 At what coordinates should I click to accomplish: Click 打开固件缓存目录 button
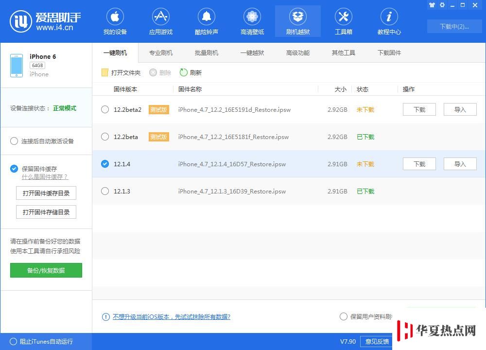tap(46, 193)
